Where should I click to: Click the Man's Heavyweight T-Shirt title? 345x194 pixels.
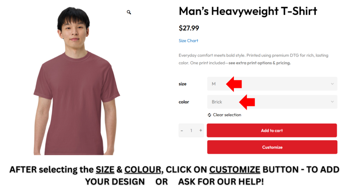248,11
